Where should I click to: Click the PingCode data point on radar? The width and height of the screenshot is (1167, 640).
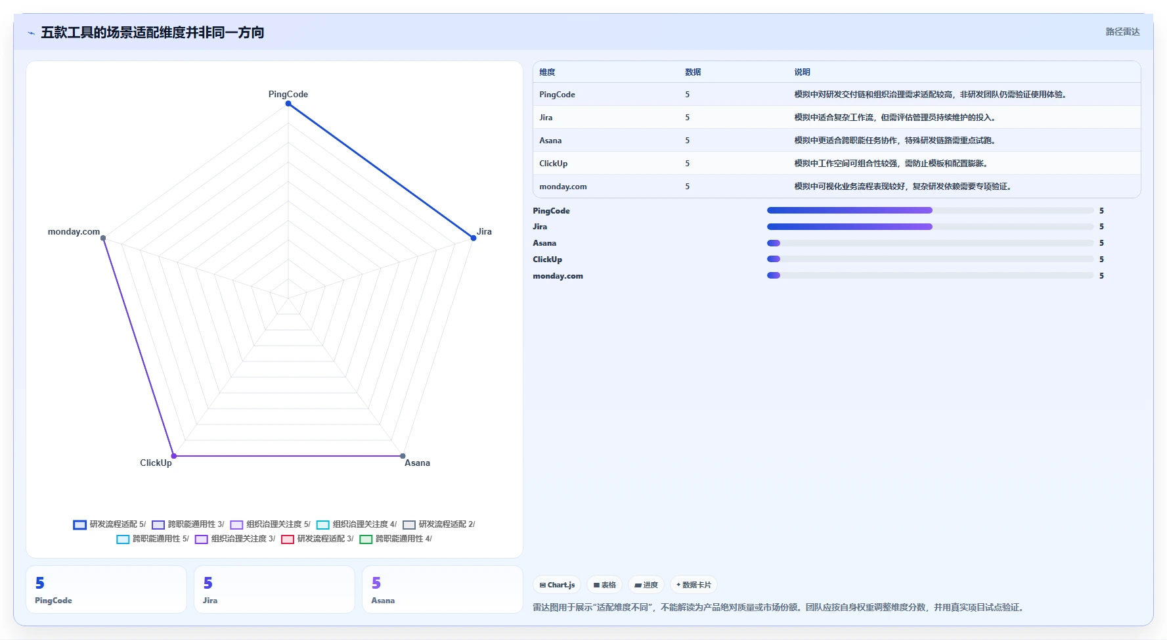[x=288, y=104]
